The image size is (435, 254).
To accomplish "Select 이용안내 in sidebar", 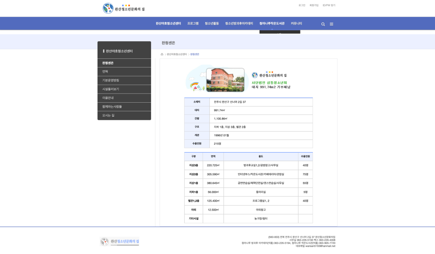I will [x=124, y=98].
